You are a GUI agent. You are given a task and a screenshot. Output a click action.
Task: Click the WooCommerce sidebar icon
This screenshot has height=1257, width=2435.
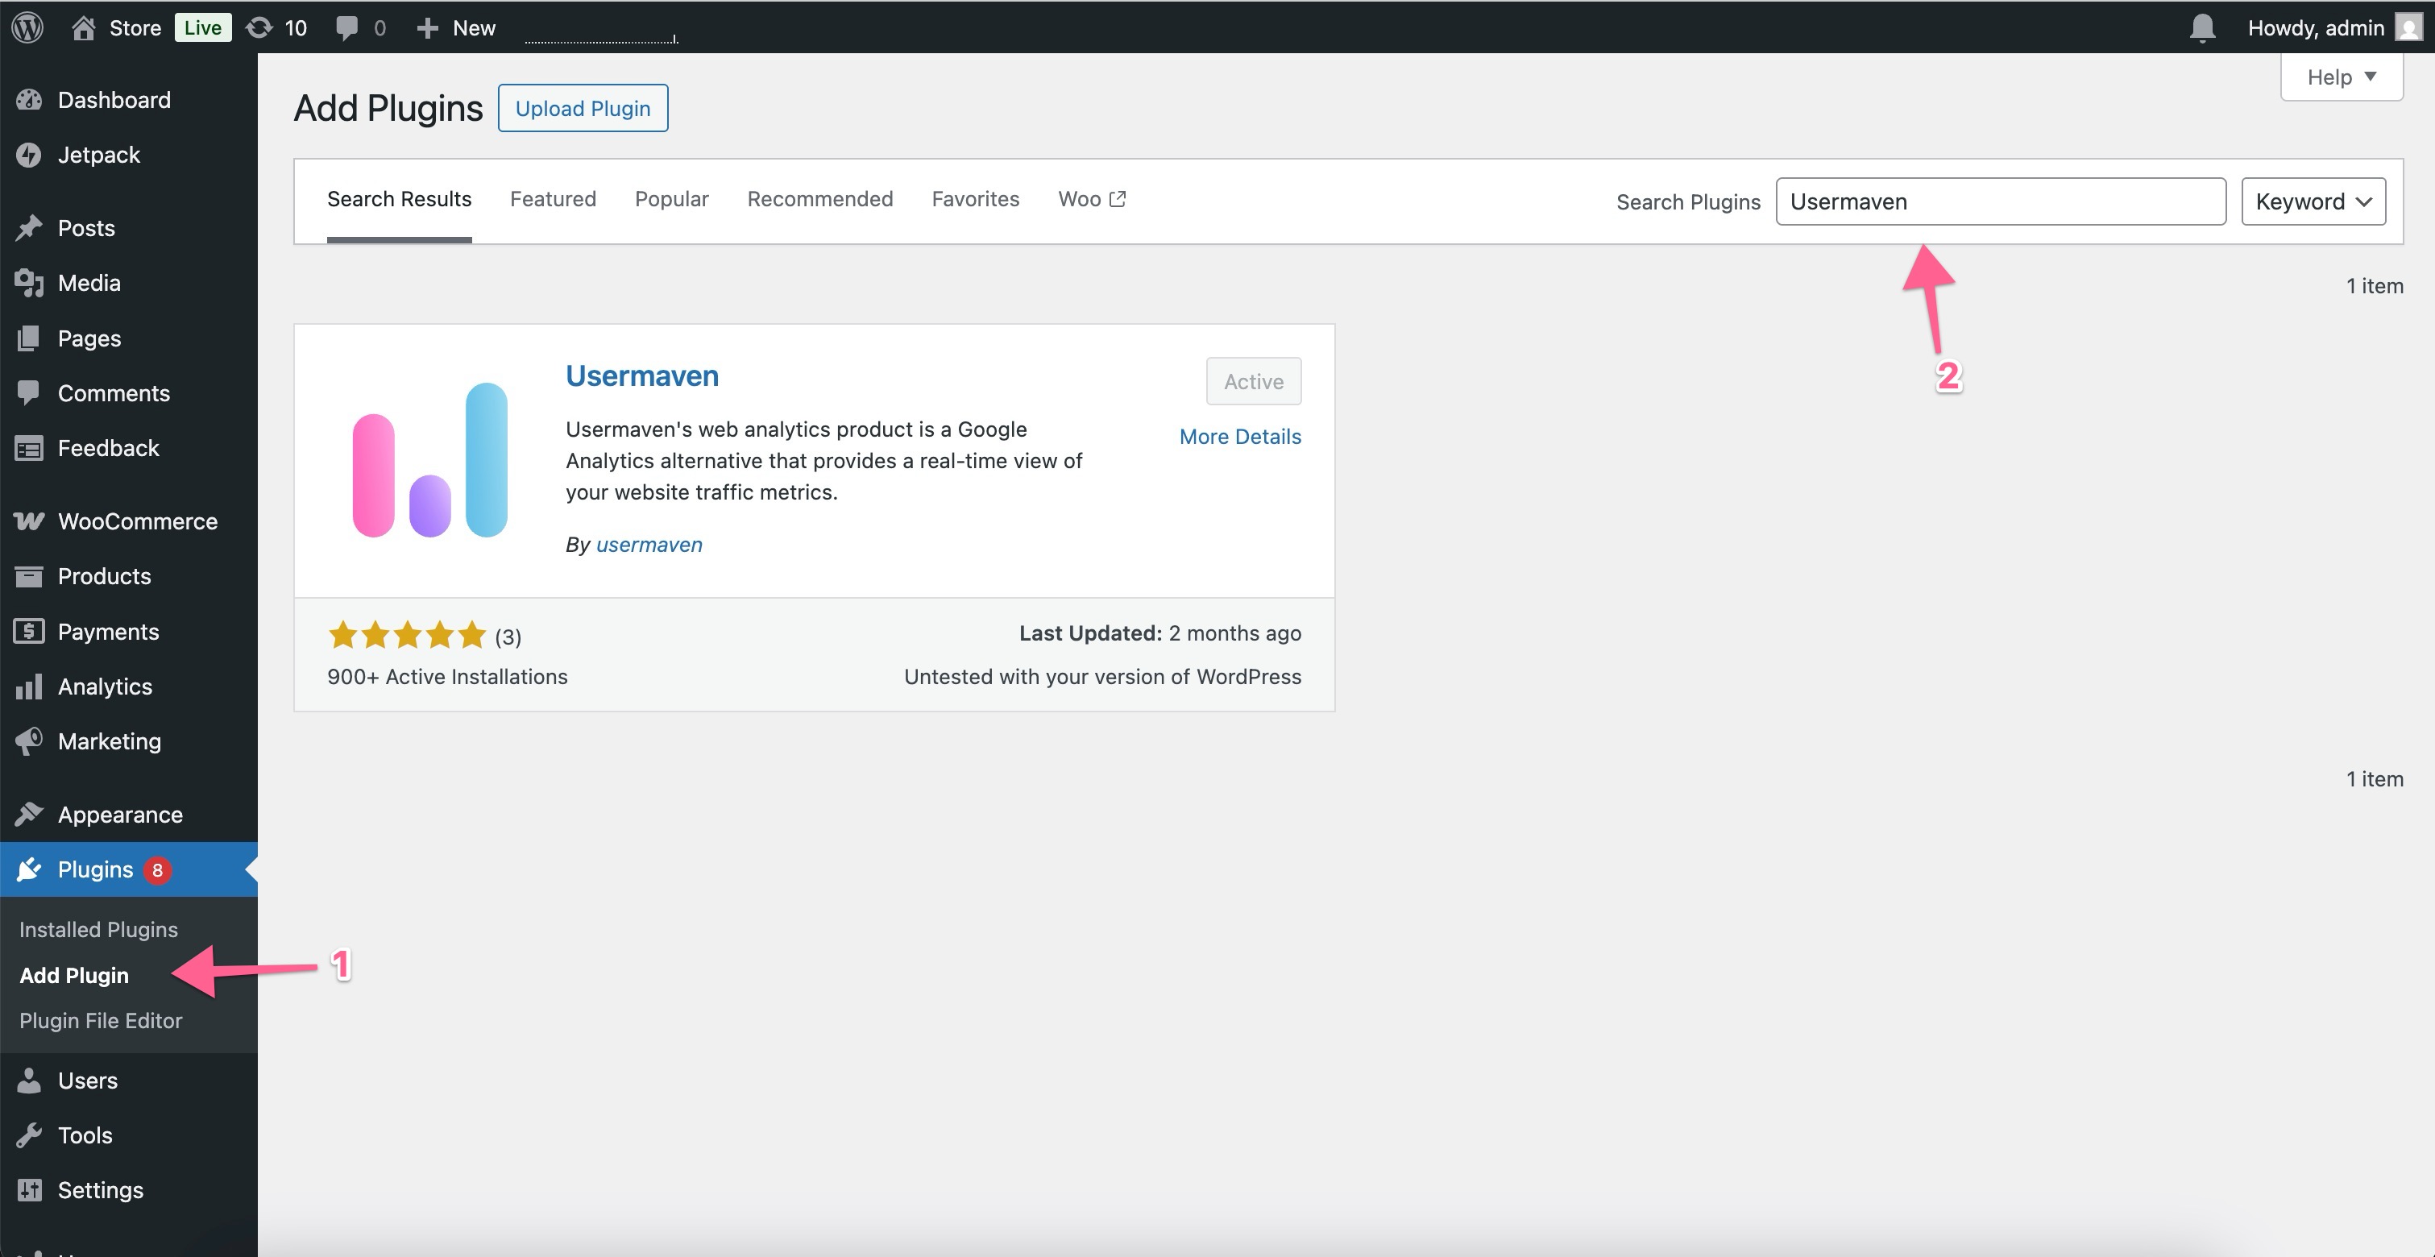[29, 521]
